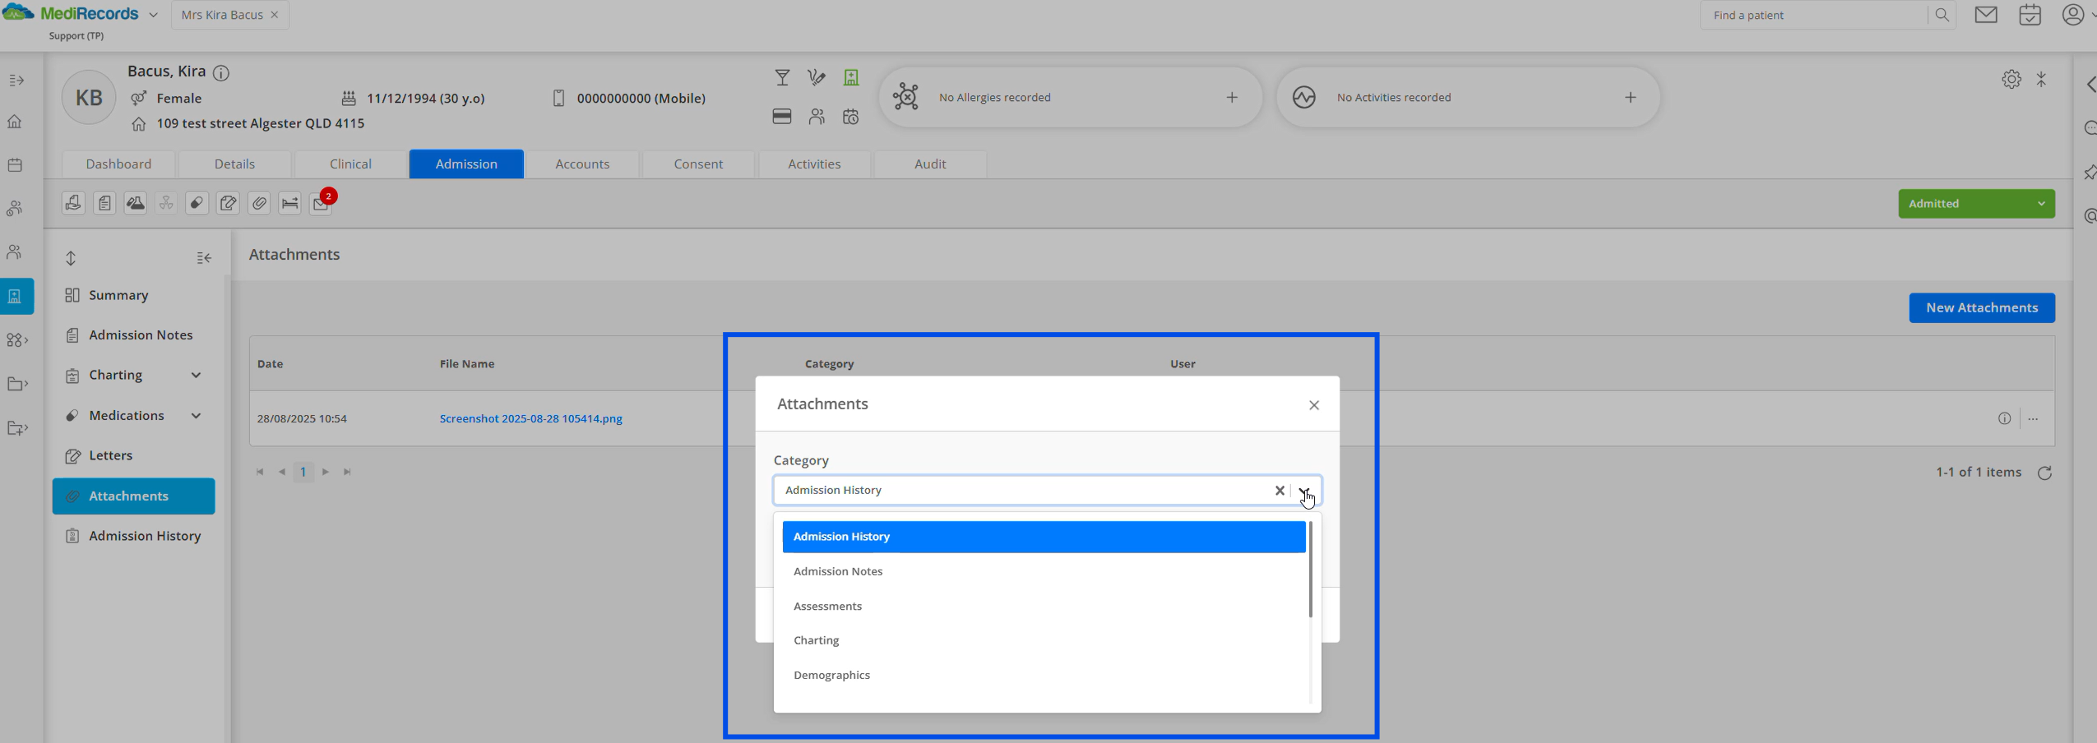Open the mail icon showing 2 notifications
This screenshot has height=743, width=2097.
321,204
